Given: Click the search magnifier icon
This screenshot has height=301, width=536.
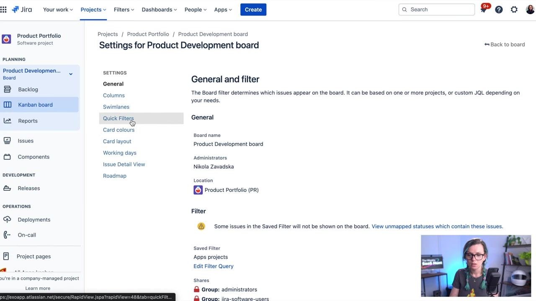Looking at the screenshot, I should click(405, 10).
